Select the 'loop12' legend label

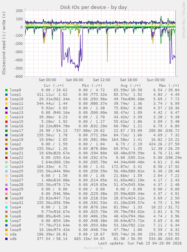[17, 108]
